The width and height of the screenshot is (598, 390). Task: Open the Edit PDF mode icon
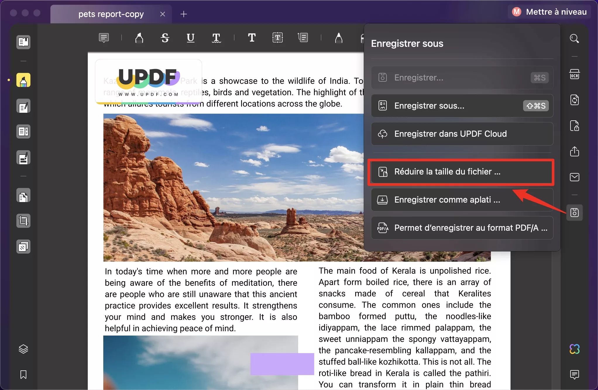tap(23, 106)
